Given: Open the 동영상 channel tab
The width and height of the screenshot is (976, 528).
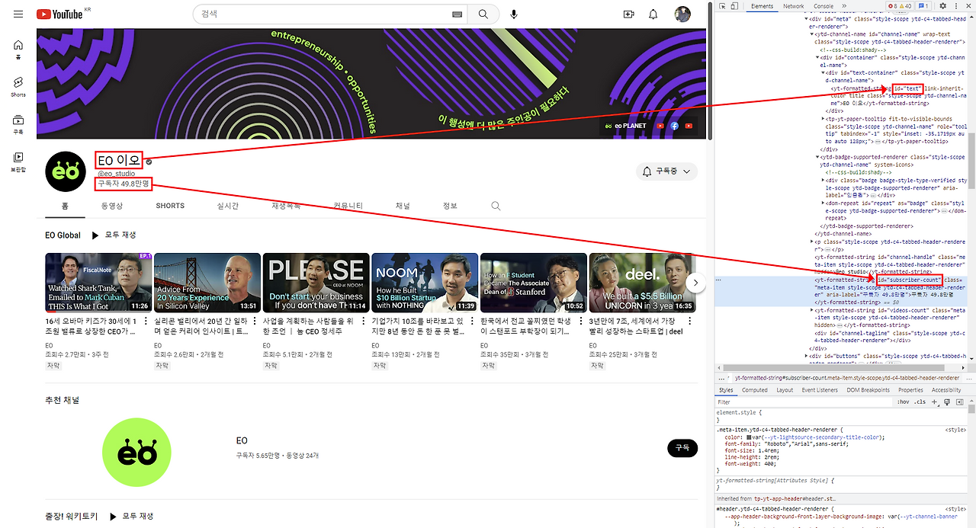Looking at the screenshot, I should coord(112,206).
